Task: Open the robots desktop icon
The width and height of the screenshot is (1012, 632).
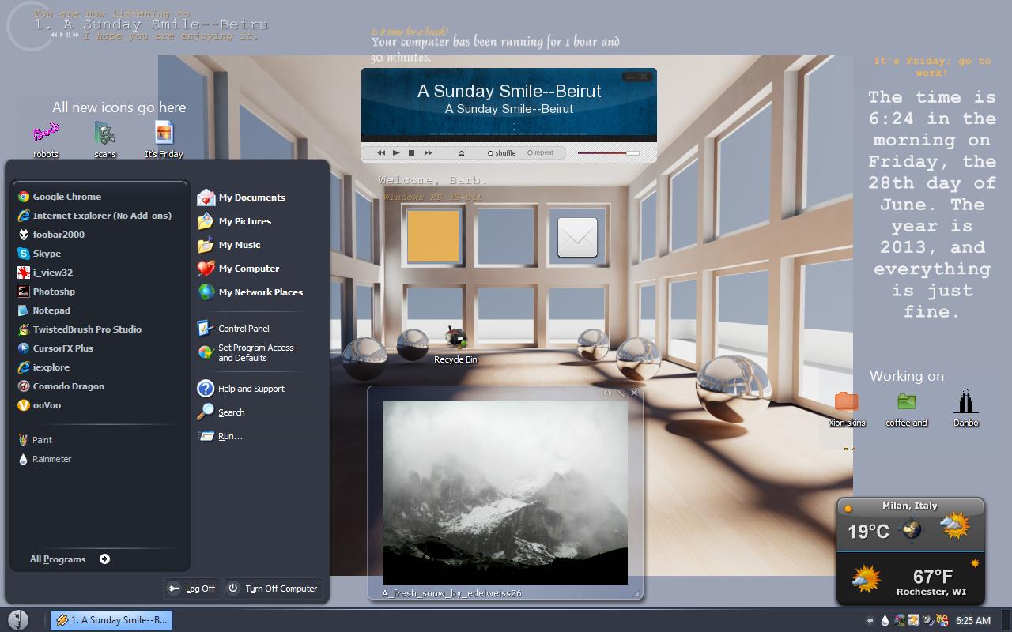Action: click(47, 140)
